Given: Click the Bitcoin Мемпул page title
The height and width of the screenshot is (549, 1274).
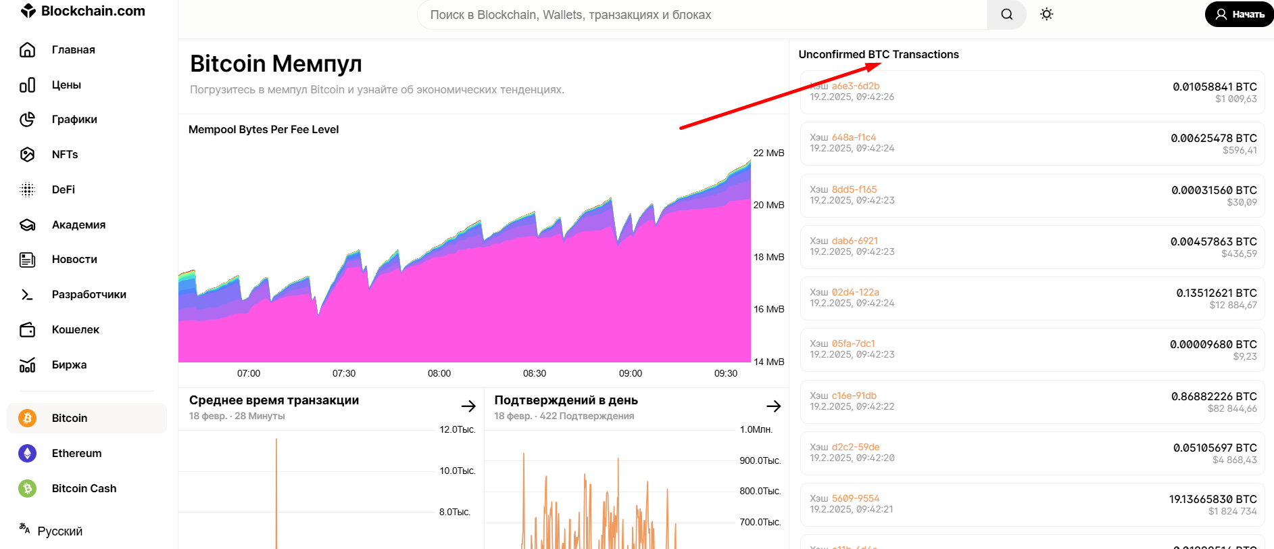Looking at the screenshot, I should tap(276, 64).
